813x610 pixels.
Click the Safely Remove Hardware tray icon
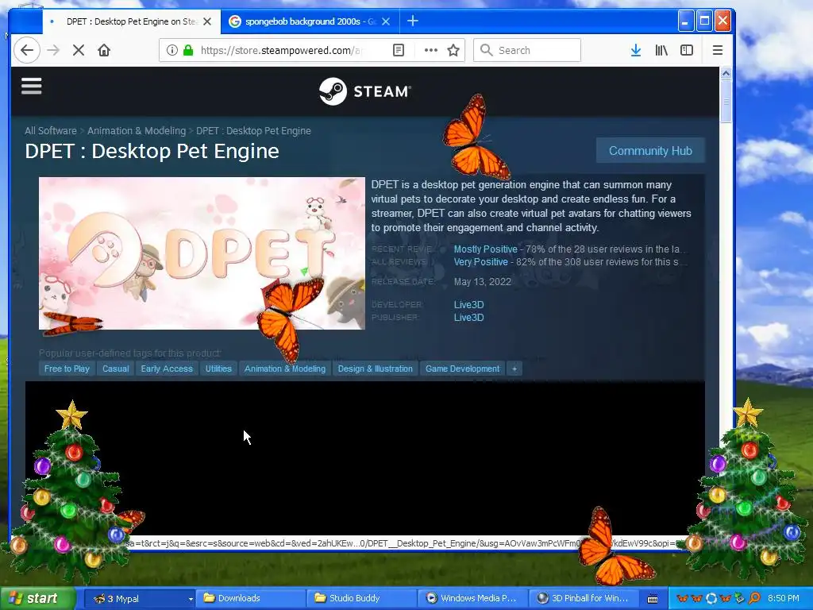[740, 599]
